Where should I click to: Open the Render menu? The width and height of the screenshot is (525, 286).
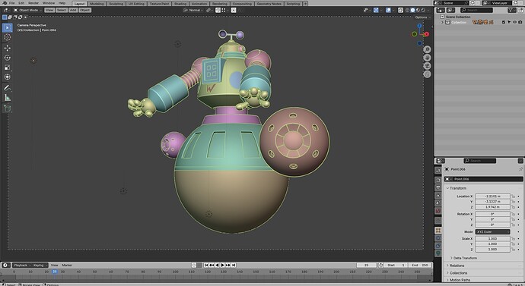[x=33, y=3]
